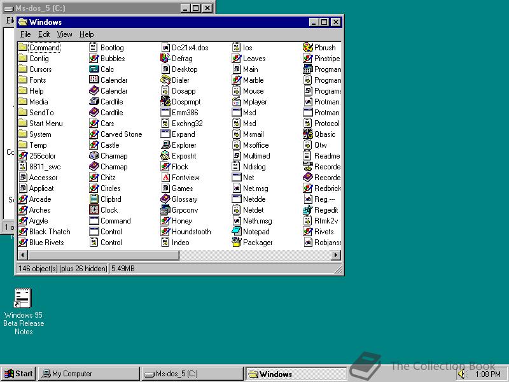Select the Honey bitmap icon
Viewport: 509px width, 382px height.
tap(165, 221)
